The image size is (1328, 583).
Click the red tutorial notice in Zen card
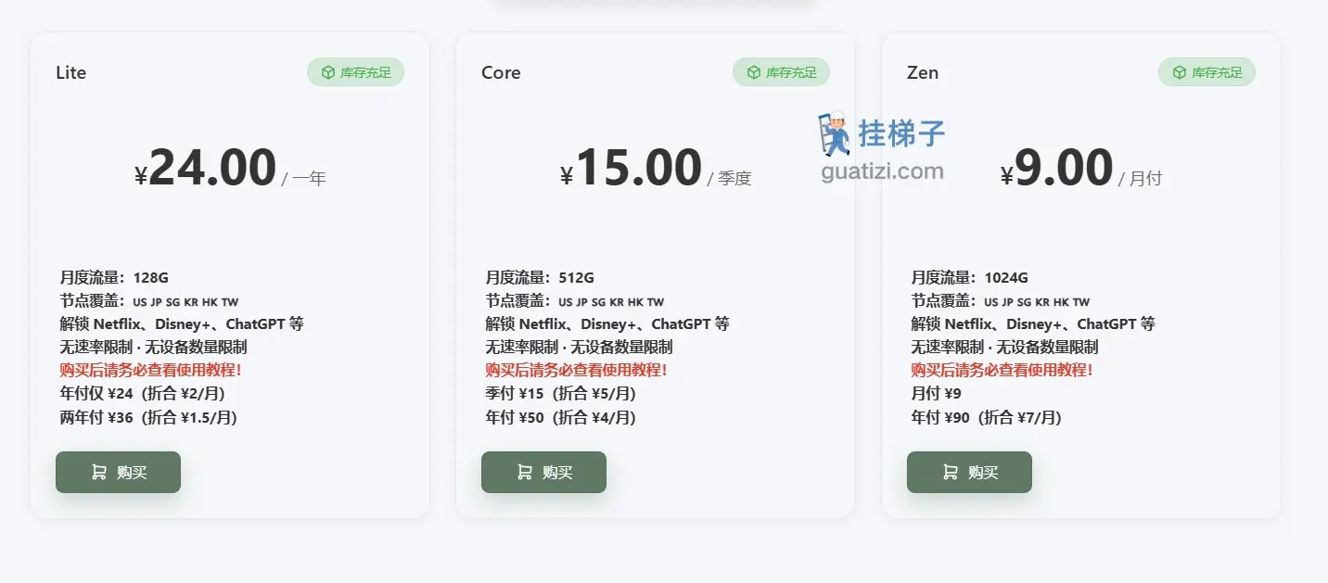[1002, 370]
